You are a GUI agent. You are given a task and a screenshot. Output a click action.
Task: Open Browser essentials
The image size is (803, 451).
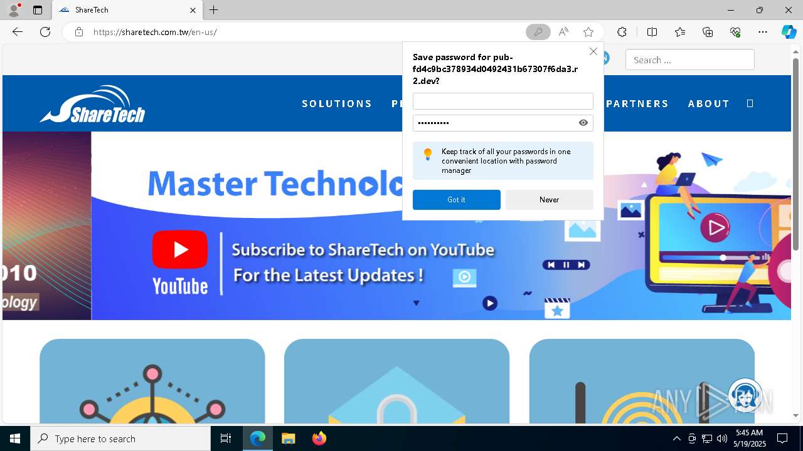[735, 32]
